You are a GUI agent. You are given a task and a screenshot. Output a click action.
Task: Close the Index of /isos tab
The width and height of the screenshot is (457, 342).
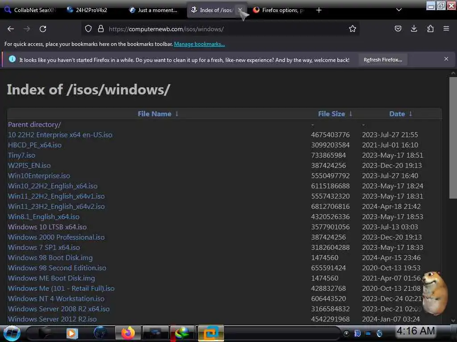[x=240, y=10]
